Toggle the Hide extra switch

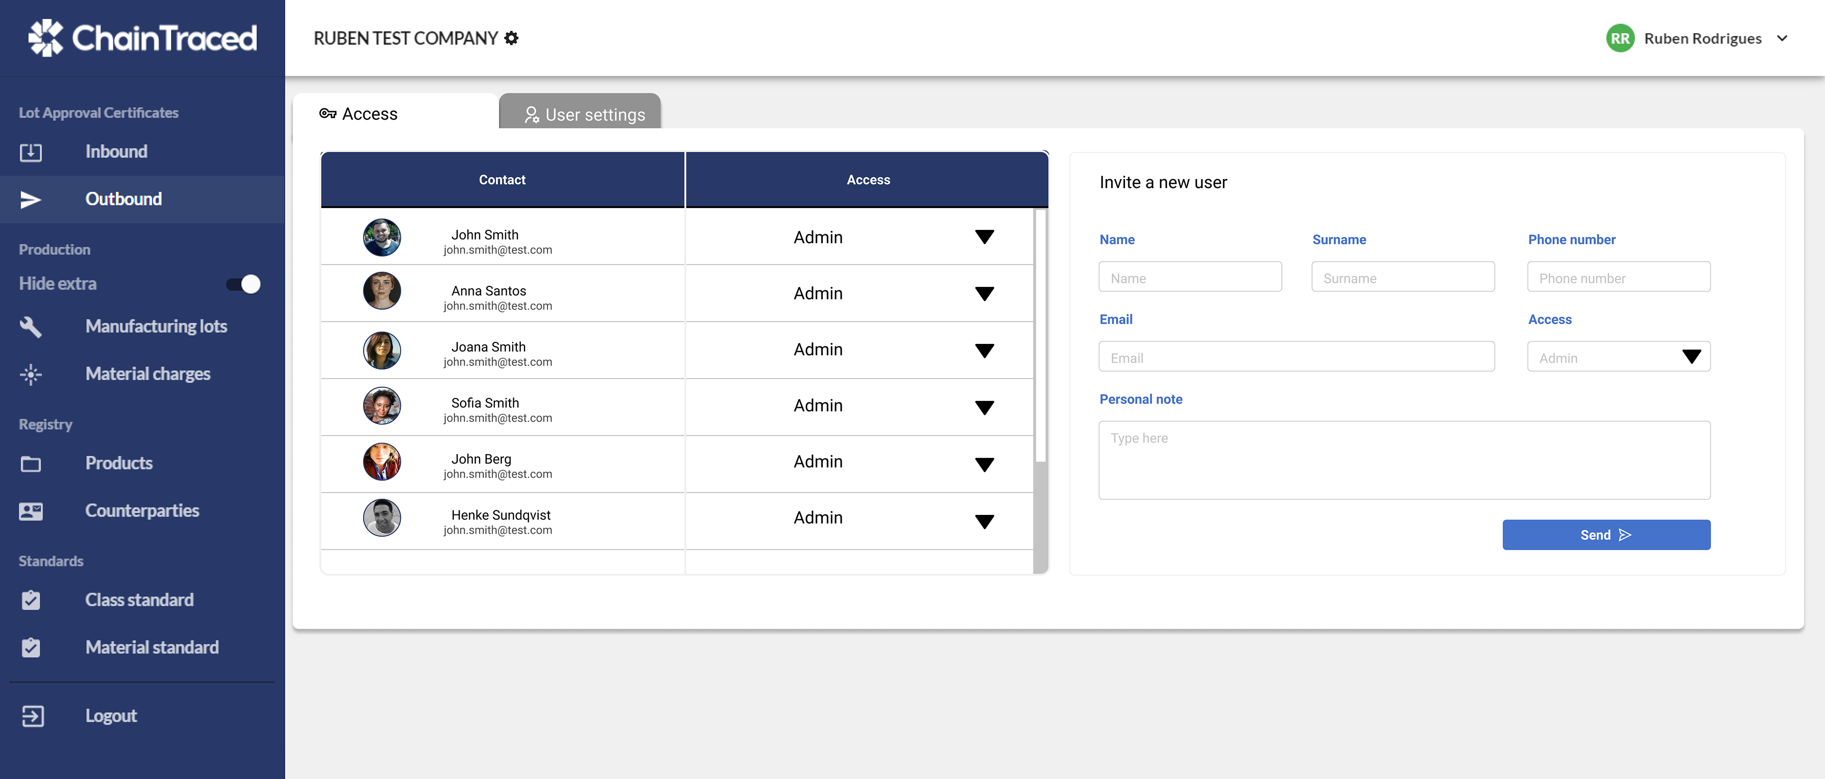click(x=243, y=284)
